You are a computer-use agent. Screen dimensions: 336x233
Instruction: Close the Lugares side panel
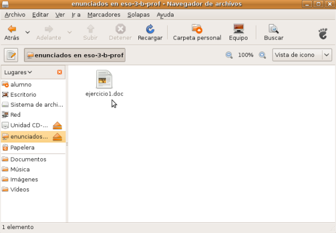[60, 72]
